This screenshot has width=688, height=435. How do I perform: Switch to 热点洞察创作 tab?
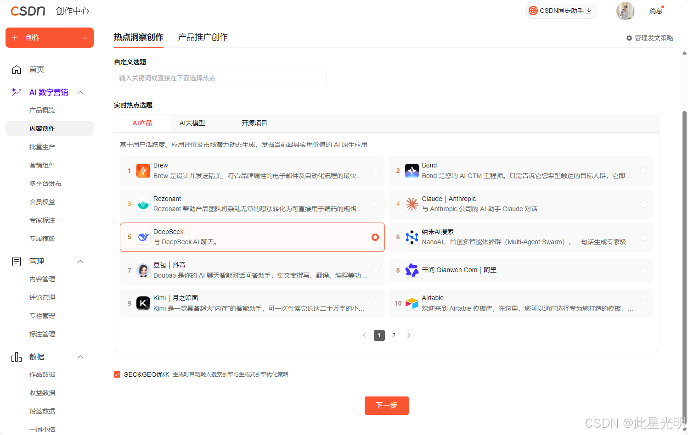139,37
